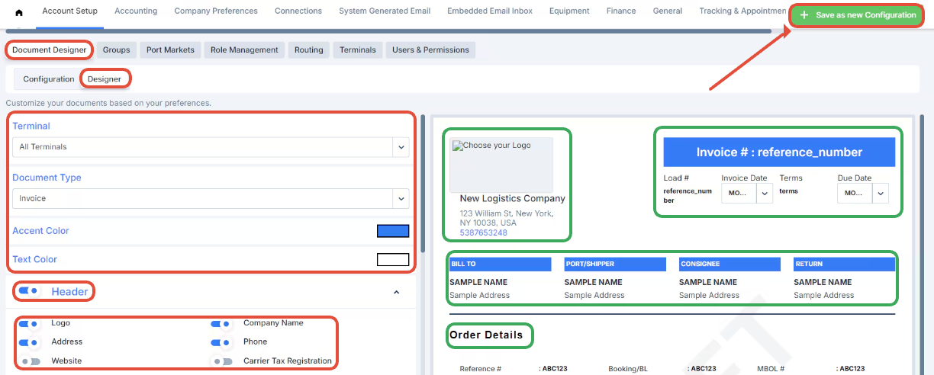Select the Role Management sub-tab
Image resolution: width=934 pixels, height=375 pixels.
pyautogui.click(x=244, y=50)
